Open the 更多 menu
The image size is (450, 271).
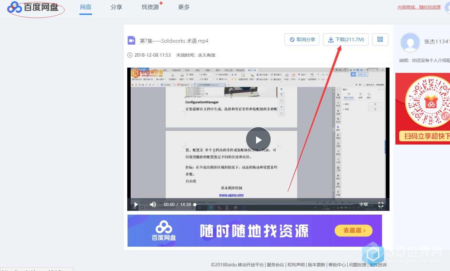pyautogui.click(x=184, y=7)
